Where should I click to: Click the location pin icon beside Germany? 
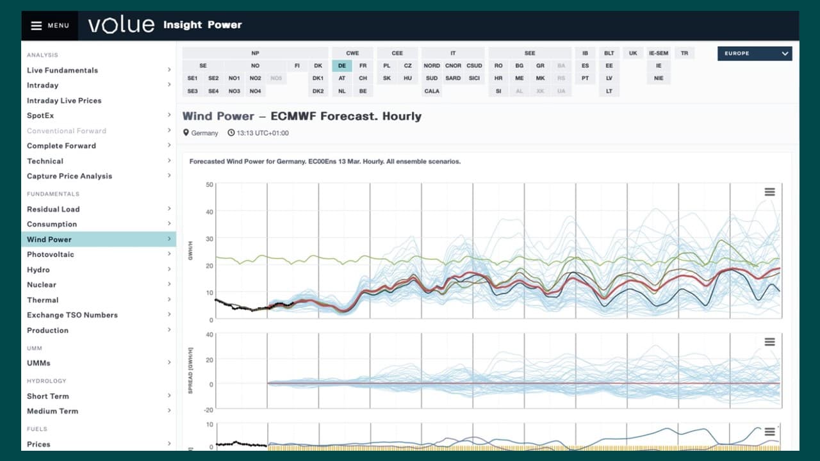186,133
